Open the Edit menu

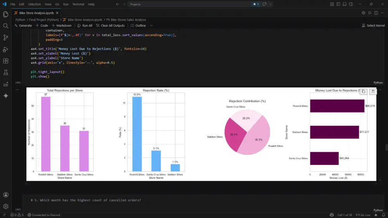point(21,4)
